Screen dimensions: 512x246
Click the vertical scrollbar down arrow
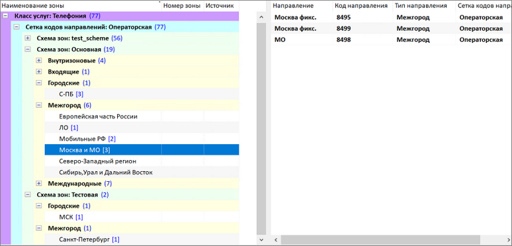click(261, 240)
